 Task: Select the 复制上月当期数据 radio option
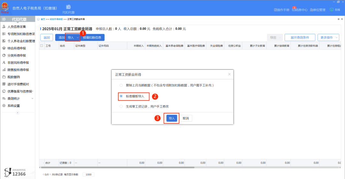(121, 85)
